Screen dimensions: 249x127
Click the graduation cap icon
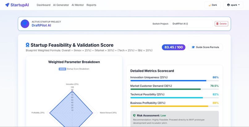pos(193,47)
